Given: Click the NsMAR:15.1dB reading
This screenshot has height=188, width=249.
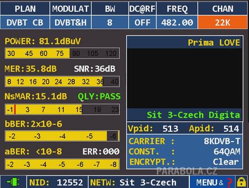Looking at the screenshot, I should (36, 96).
